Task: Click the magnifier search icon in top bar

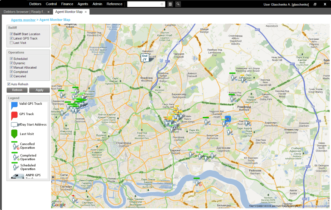Action: coord(178,4)
